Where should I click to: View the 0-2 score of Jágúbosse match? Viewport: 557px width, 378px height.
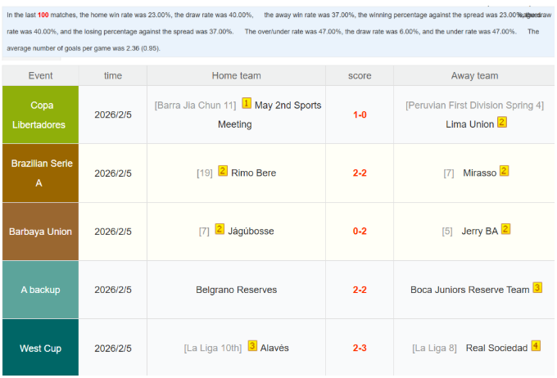[x=360, y=232]
